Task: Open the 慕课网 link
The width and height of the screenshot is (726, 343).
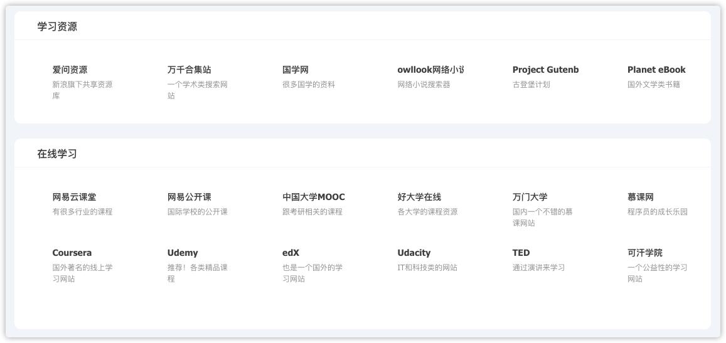Action: point(640,197)
